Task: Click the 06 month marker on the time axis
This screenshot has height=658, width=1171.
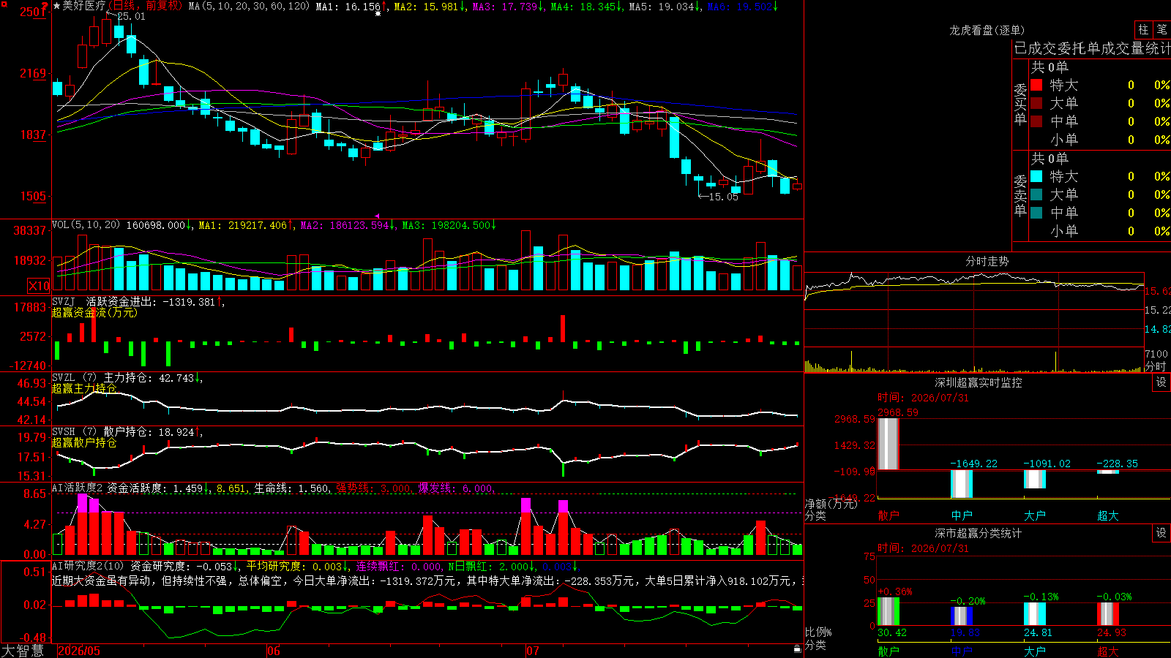Action: click(x=273, y=651)
